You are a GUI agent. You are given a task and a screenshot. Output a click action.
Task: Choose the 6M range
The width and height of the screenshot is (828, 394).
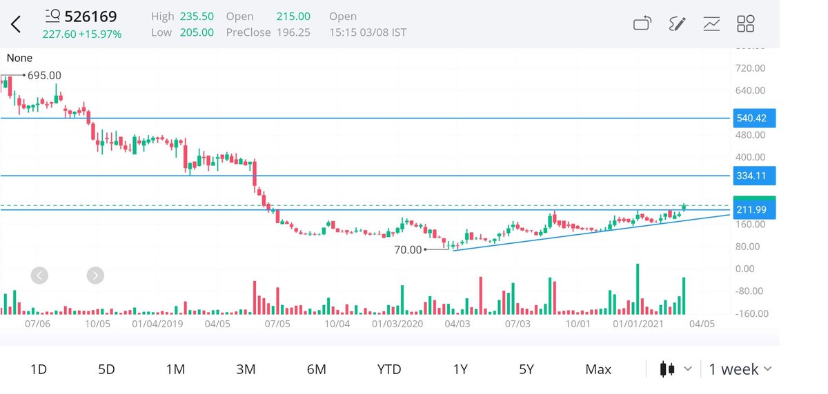(316, 369)
